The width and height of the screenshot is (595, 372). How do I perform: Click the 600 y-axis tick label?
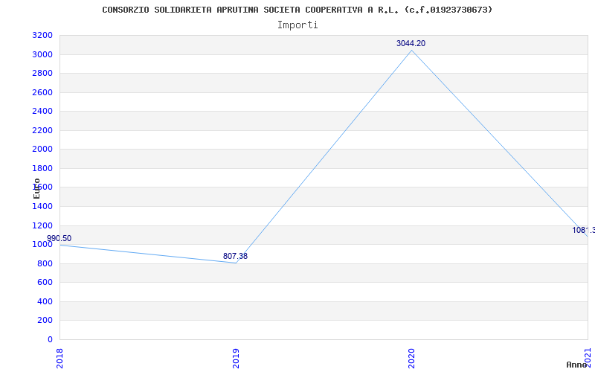click(x=45, y=283)
